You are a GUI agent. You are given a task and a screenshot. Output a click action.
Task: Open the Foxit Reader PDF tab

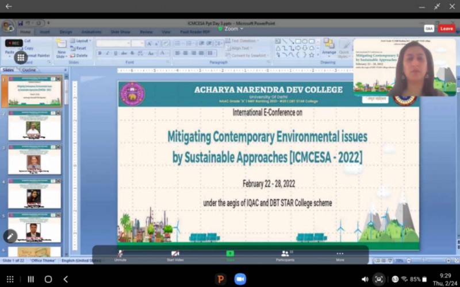[x=195, y=32]
